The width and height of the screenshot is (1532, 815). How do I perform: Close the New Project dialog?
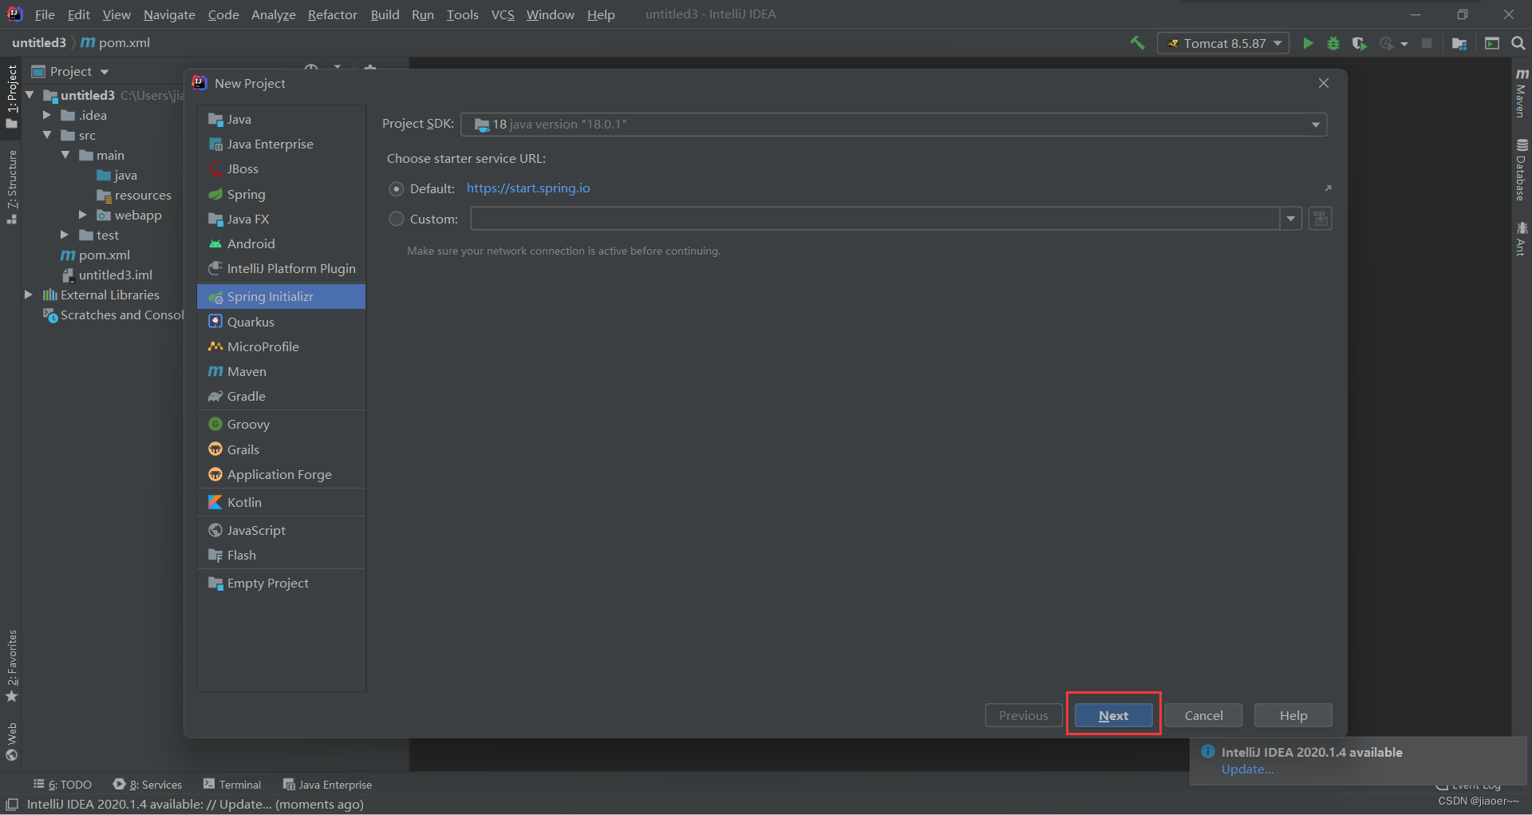point(1324,83)
